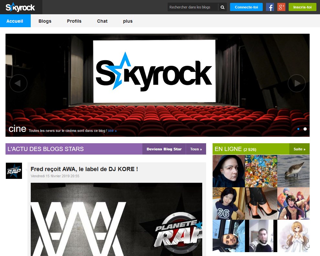Click the Inscris-toi button
Viewport: 320px width, 256px height.
(302, 7)
